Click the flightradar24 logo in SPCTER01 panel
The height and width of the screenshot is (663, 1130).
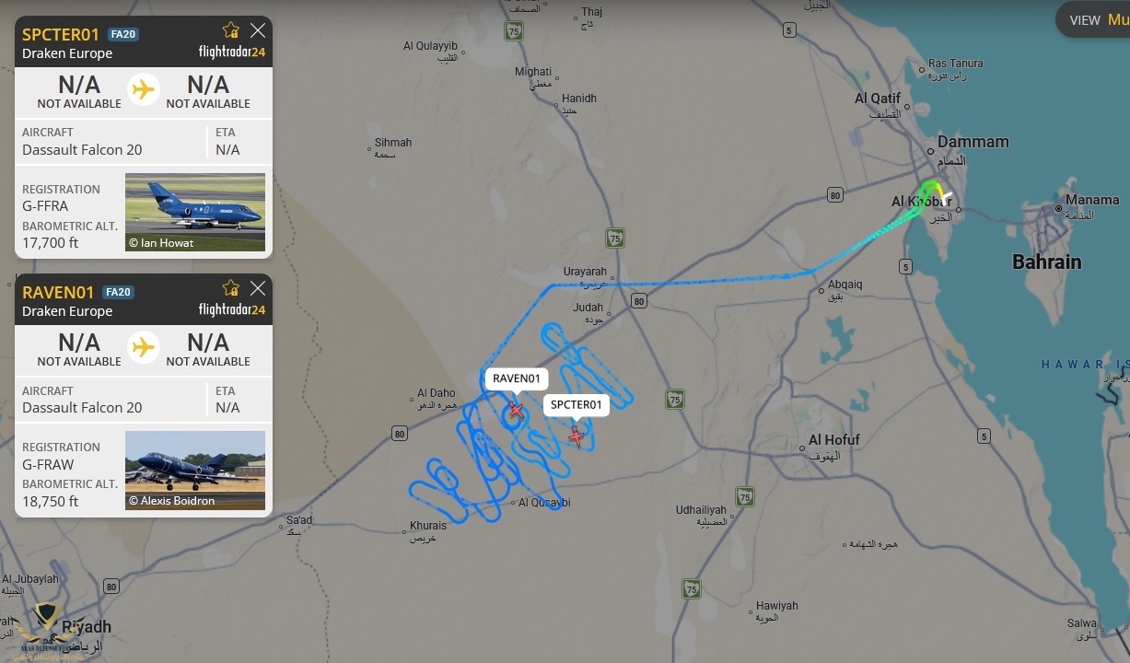tap(232, 52)
